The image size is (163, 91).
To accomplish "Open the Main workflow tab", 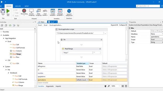I will point(41,22).
